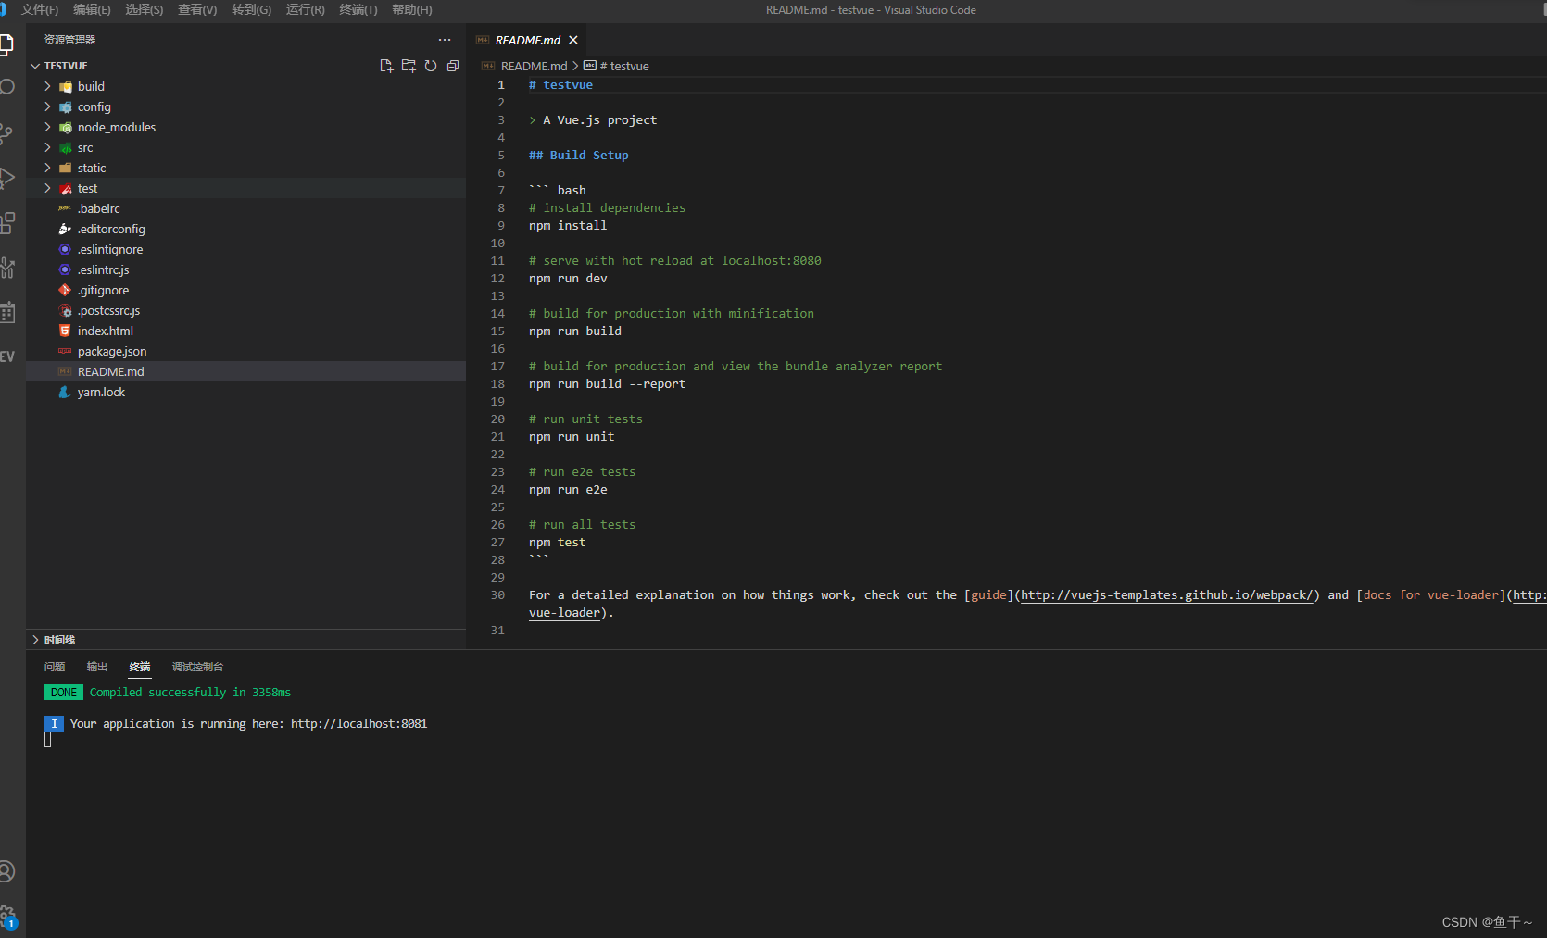Open explorer more actions ellipsis

(x=445, y=40)
